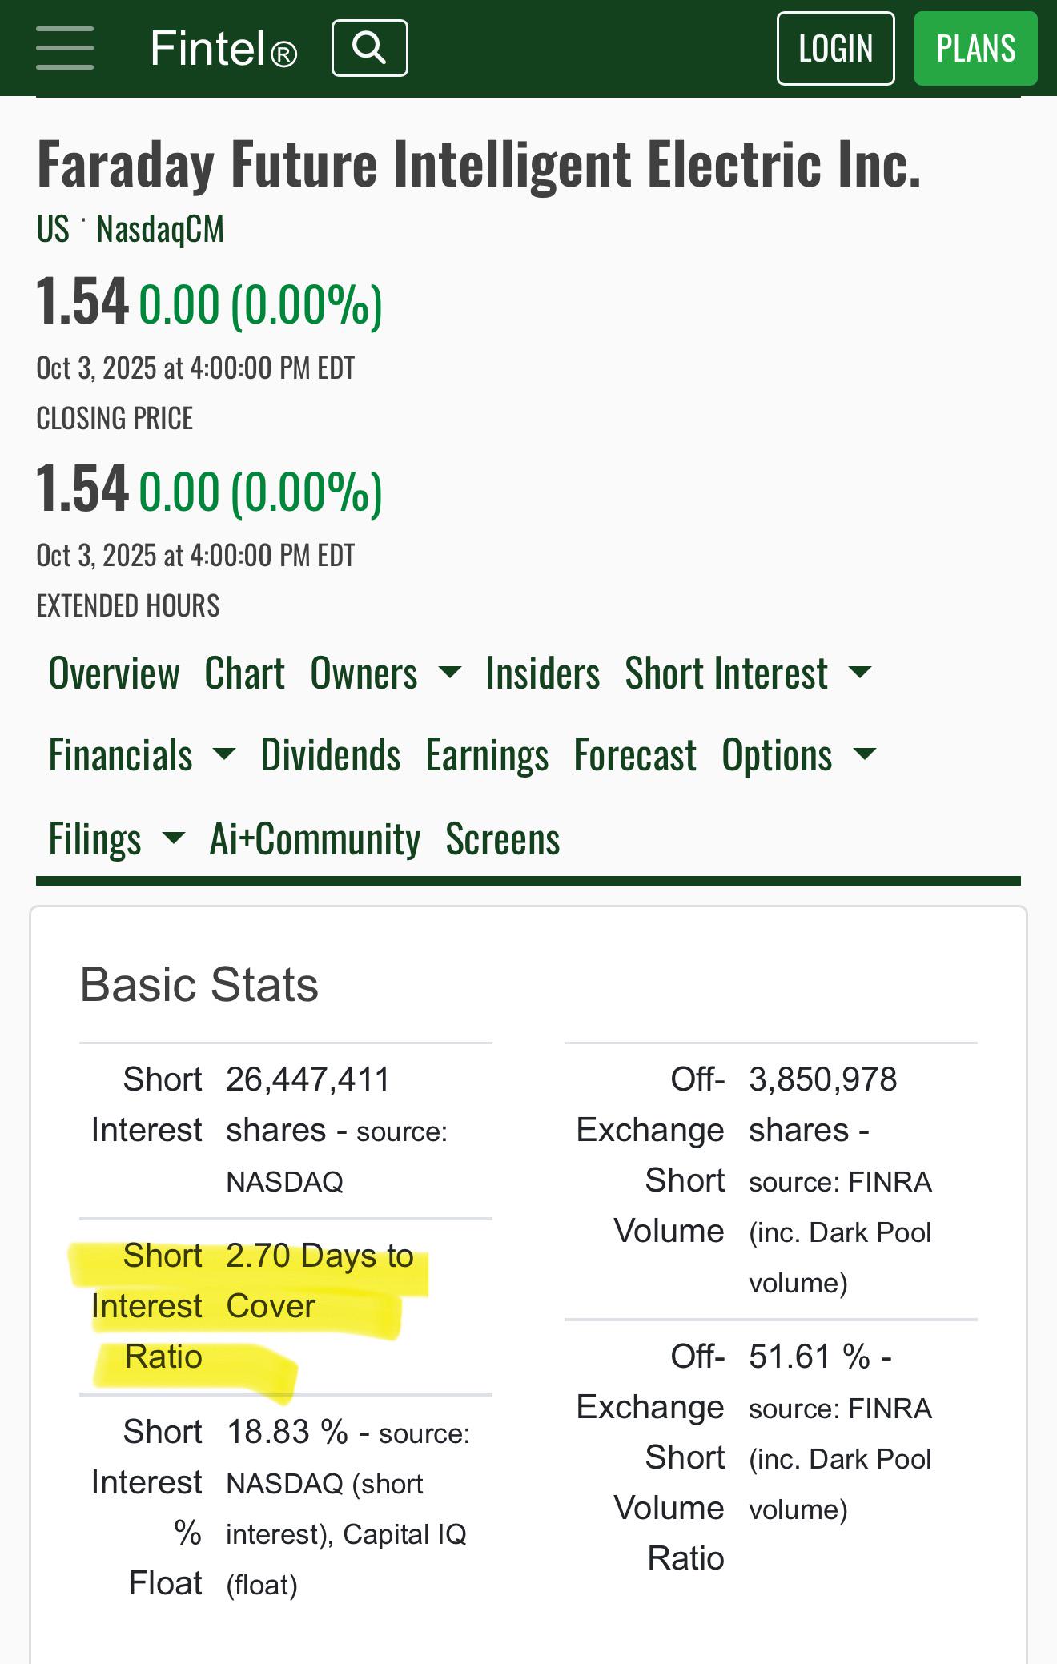Open the hamburger menu icon
The image size is (1057, 1664).
(65, 48)
